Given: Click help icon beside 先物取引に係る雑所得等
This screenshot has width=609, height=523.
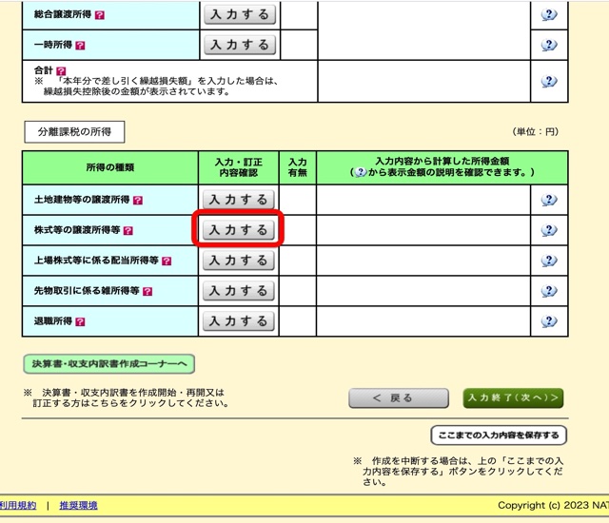Looking at the screenshot, I should (x=147, y=291).
